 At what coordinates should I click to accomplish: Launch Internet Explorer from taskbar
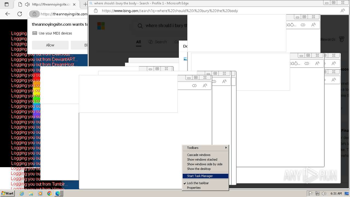click(x=22, y=193)
